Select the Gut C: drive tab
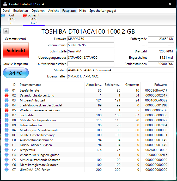The image size is (177, 181). (x=11, y=19)
